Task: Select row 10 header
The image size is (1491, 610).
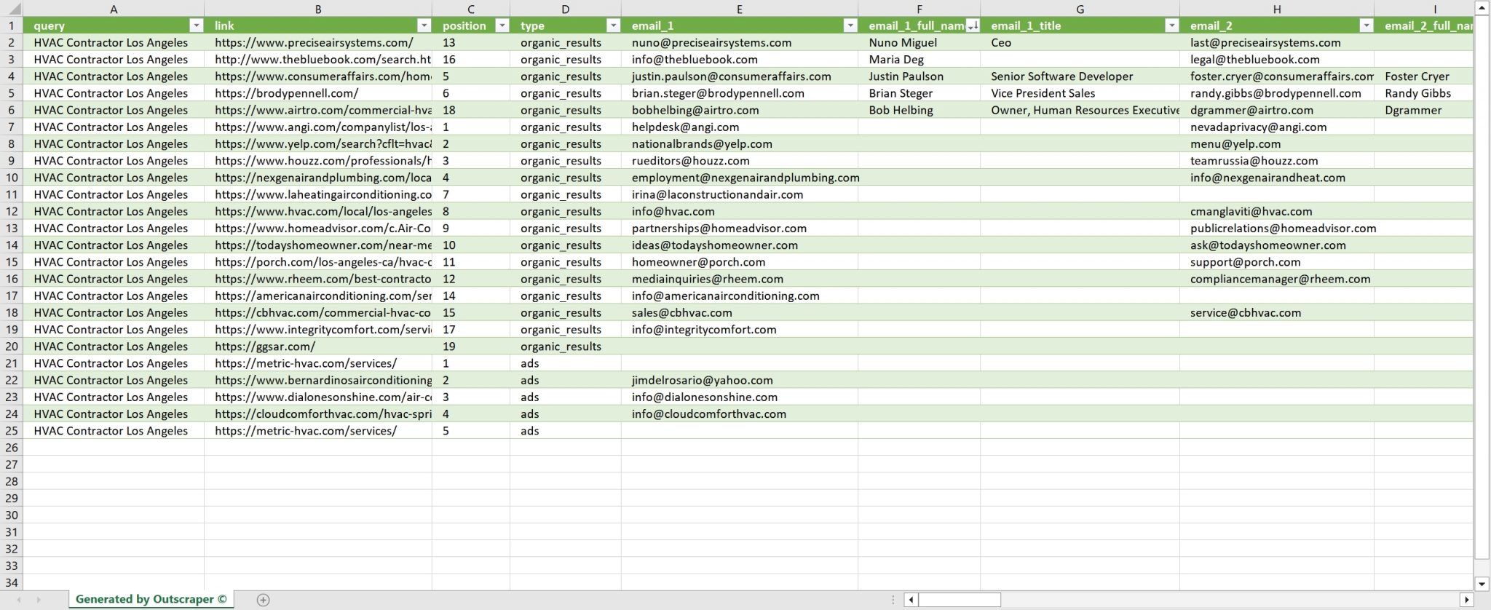Action: click(12, 178)
